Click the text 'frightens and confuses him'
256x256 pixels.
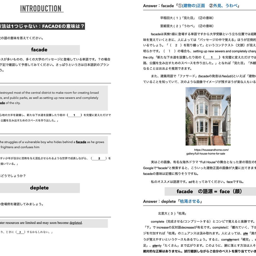click(20, 147)
